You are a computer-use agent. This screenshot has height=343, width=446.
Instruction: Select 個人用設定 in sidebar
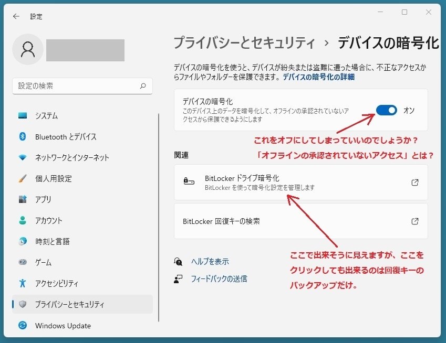[x=82, y=178]
